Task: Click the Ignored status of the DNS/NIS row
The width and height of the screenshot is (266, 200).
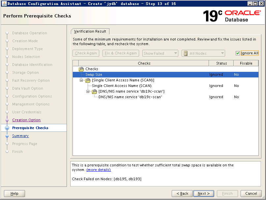Action: [216, 97]
